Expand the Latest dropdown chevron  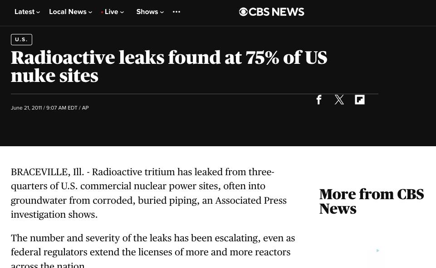point(38,13)
